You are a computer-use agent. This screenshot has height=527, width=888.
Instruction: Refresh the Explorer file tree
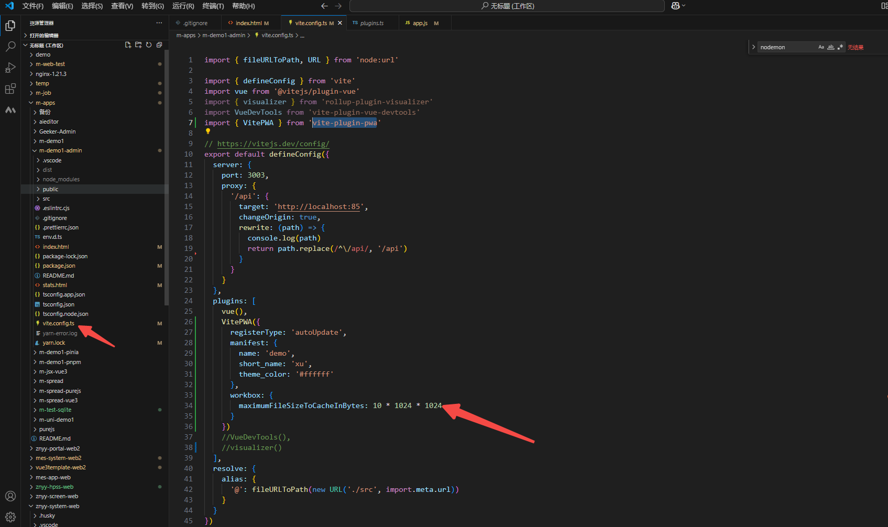coord(149,45)
